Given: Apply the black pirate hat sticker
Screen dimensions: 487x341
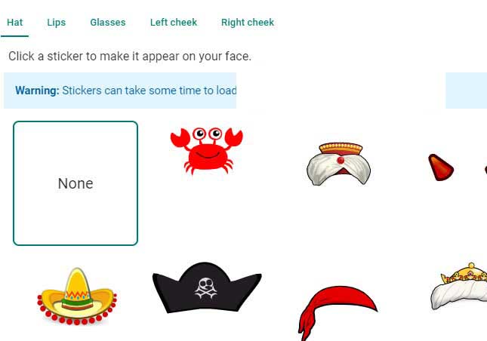Looking at the screenshot, I should [x=207, y=287].
